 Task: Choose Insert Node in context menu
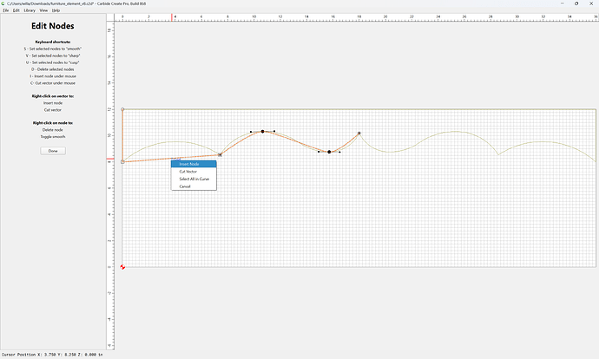194,164
